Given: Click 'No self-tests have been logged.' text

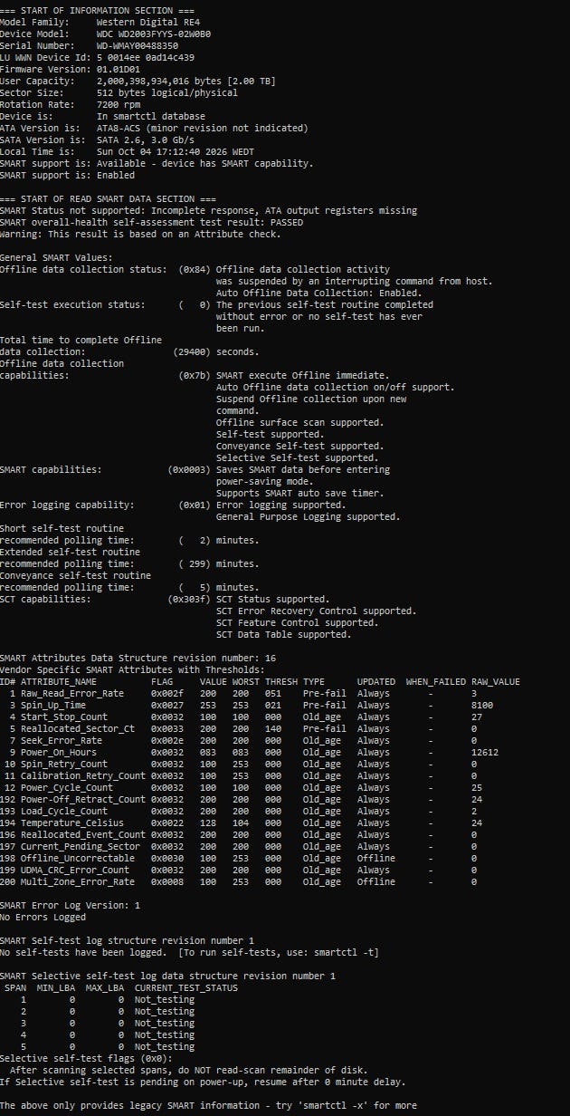Looking at the screenshot, I should [x=84, y=952].
